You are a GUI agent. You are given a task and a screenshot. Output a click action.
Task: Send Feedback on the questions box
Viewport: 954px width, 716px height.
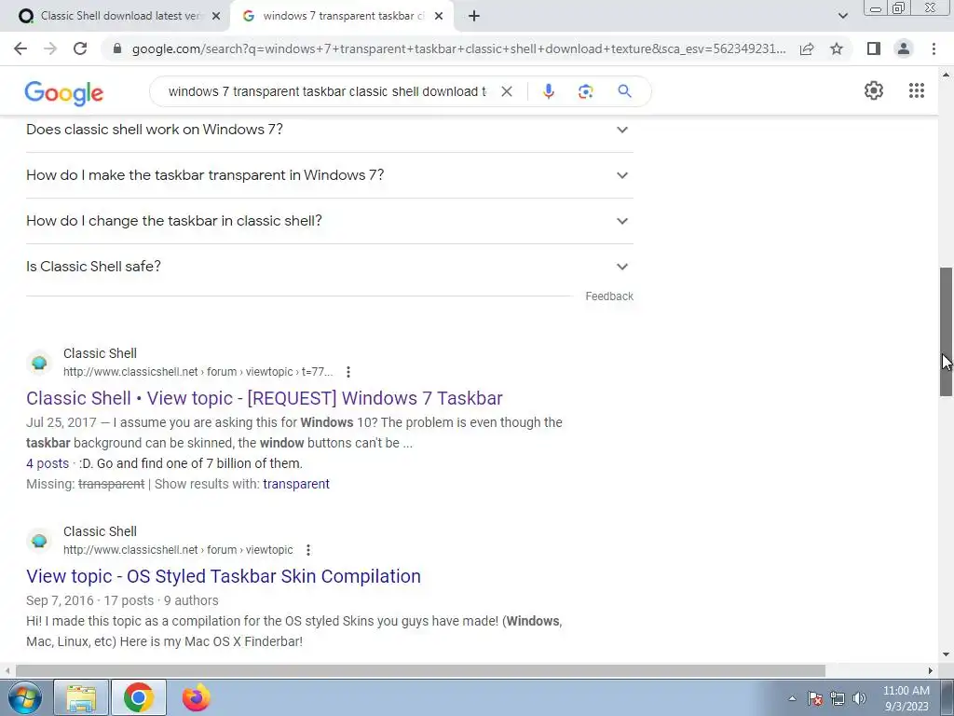[609, 296]
